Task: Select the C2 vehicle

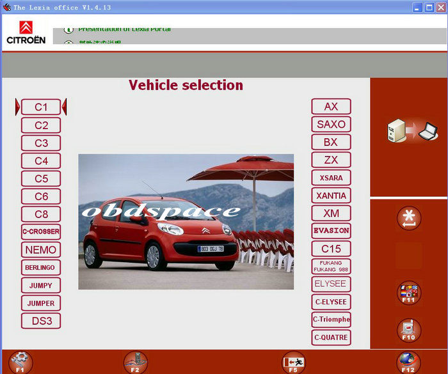Action: pos(41,125)
